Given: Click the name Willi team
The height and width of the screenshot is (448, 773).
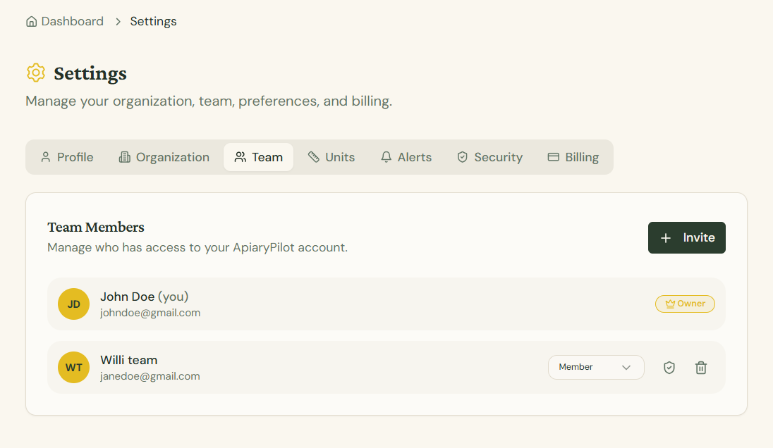Looking at the screenshot, I should 128,360.
